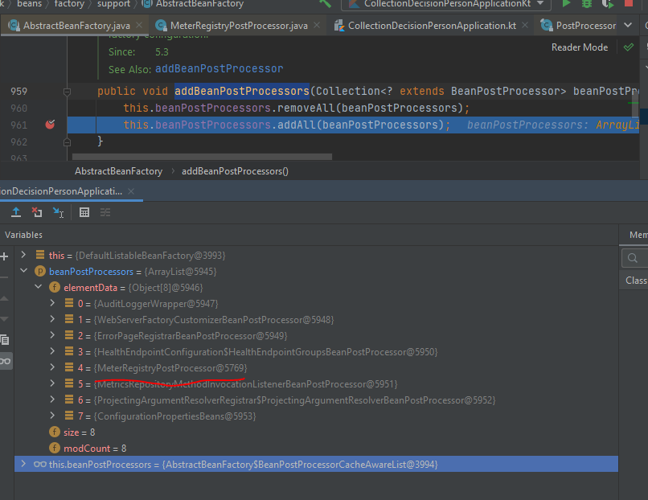The height and width of the screenshot is (500, 648).
Task: Follow the addBeanPostProcessor See Also link
Action: 219,68
